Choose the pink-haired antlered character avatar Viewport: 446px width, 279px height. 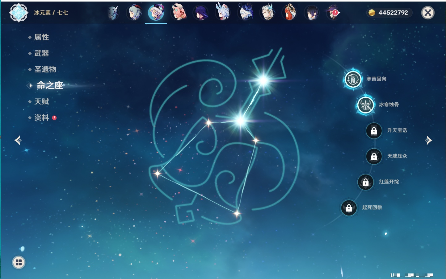(179, 12)
